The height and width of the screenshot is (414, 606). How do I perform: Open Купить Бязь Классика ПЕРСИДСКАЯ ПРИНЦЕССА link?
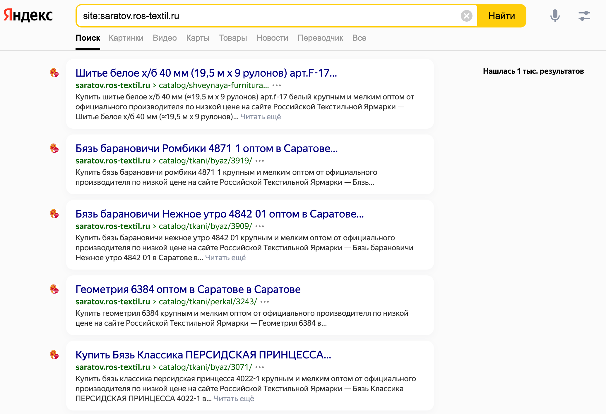pyautogui.click(x=203, y=355)
